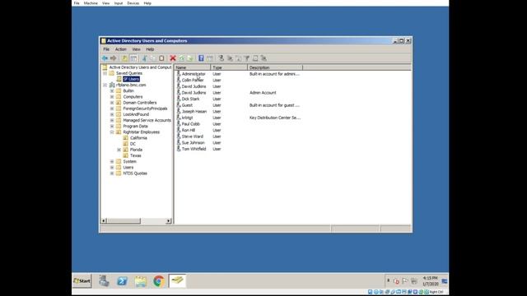
Task: Select the California organizational unit
Action: click(x=138, y=138)
